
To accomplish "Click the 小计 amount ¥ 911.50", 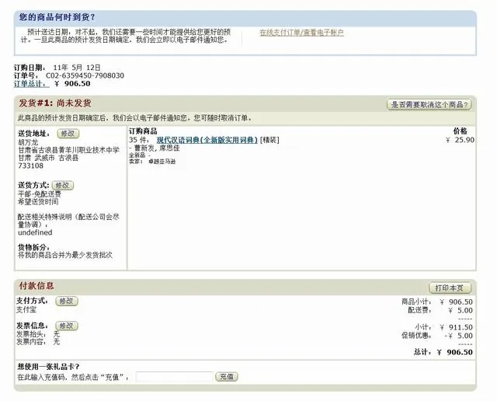I will point(456,327).
